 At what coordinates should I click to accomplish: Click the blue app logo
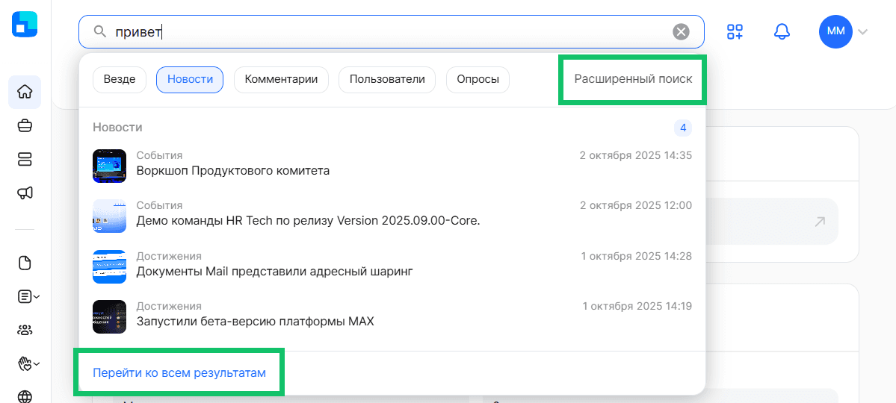pos(25,25)
